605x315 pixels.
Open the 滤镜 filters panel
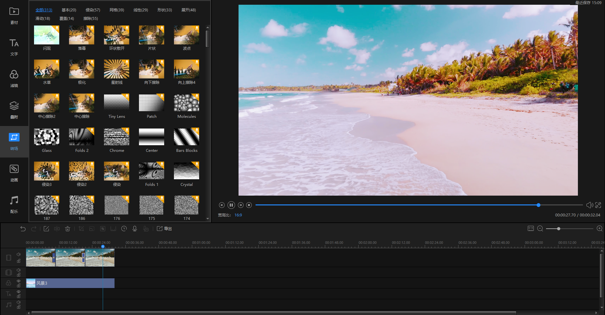pos(14,79)
